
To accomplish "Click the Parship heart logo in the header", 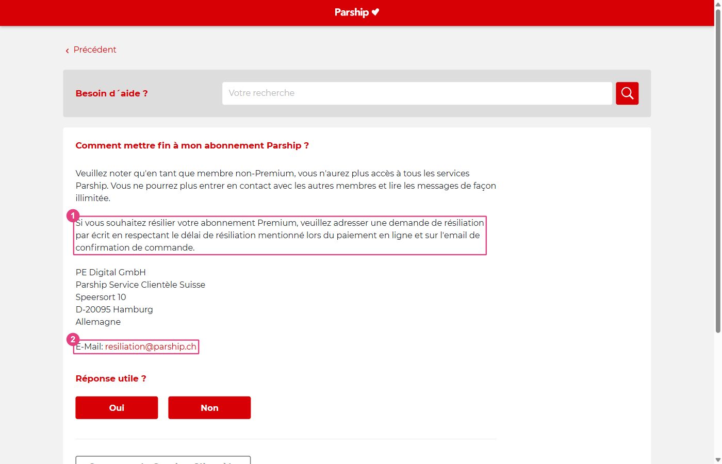I will coord(357,12).
